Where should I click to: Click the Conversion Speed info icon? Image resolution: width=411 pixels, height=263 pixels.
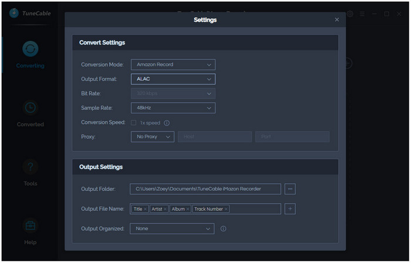point(167,123)
